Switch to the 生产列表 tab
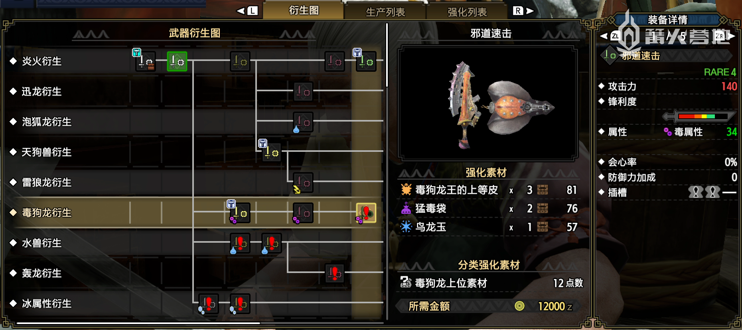Screen dimensions: 742x330 [385, 12]
